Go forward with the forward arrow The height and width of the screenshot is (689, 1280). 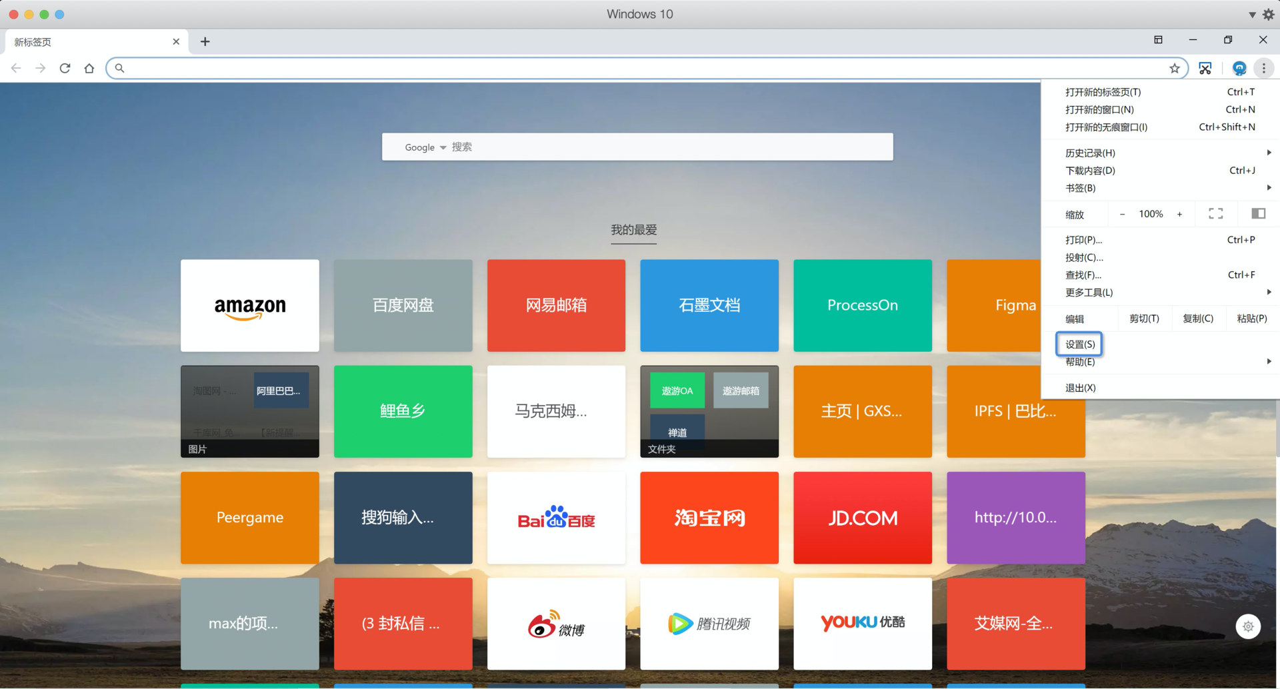[41, 68]
